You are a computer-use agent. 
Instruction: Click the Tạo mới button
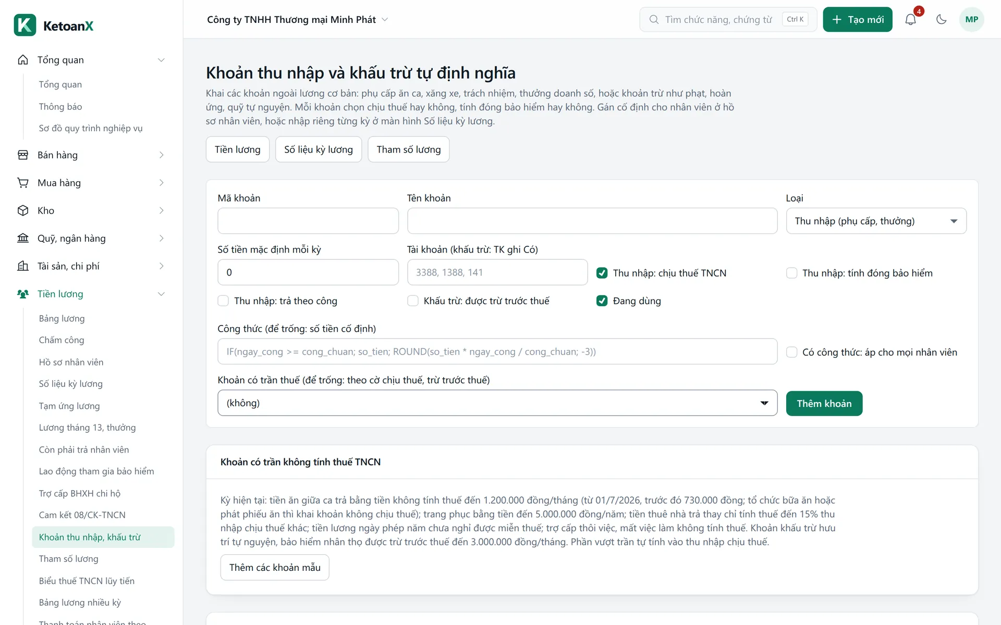click(x=858, y=20)
